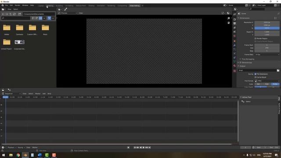281x158 pixels.
Task: Enable the Render Region checkbox
Action: 256,39
